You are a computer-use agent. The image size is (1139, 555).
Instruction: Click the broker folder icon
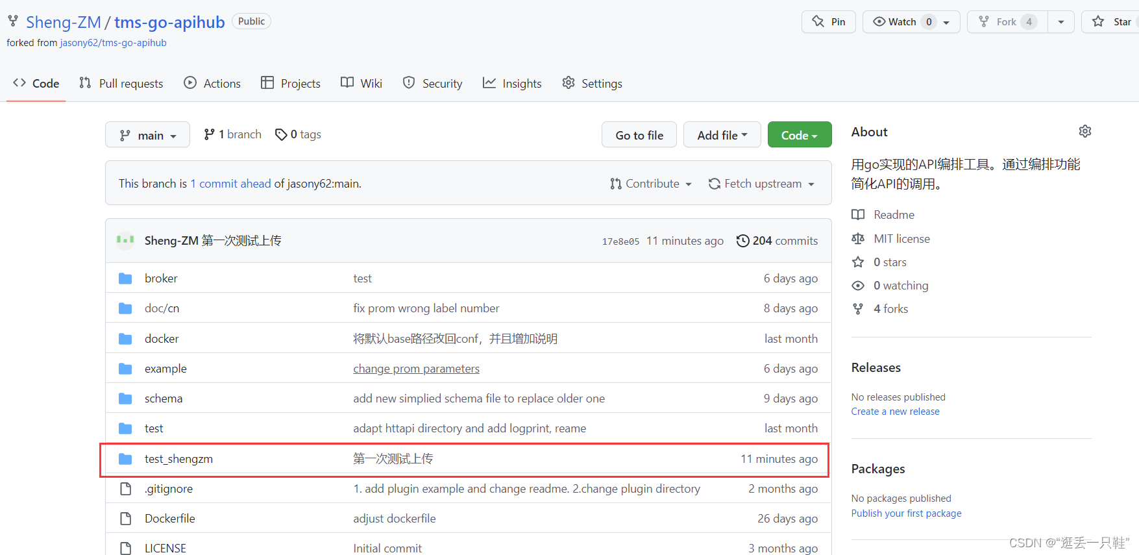click(x=125, y=278)
